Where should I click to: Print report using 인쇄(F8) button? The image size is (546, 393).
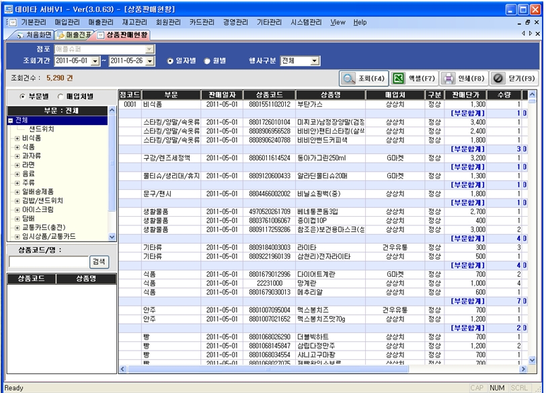463,78
